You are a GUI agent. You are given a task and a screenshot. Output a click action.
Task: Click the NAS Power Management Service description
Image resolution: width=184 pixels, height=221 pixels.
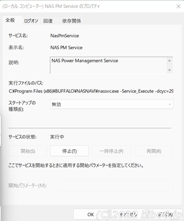85,61
